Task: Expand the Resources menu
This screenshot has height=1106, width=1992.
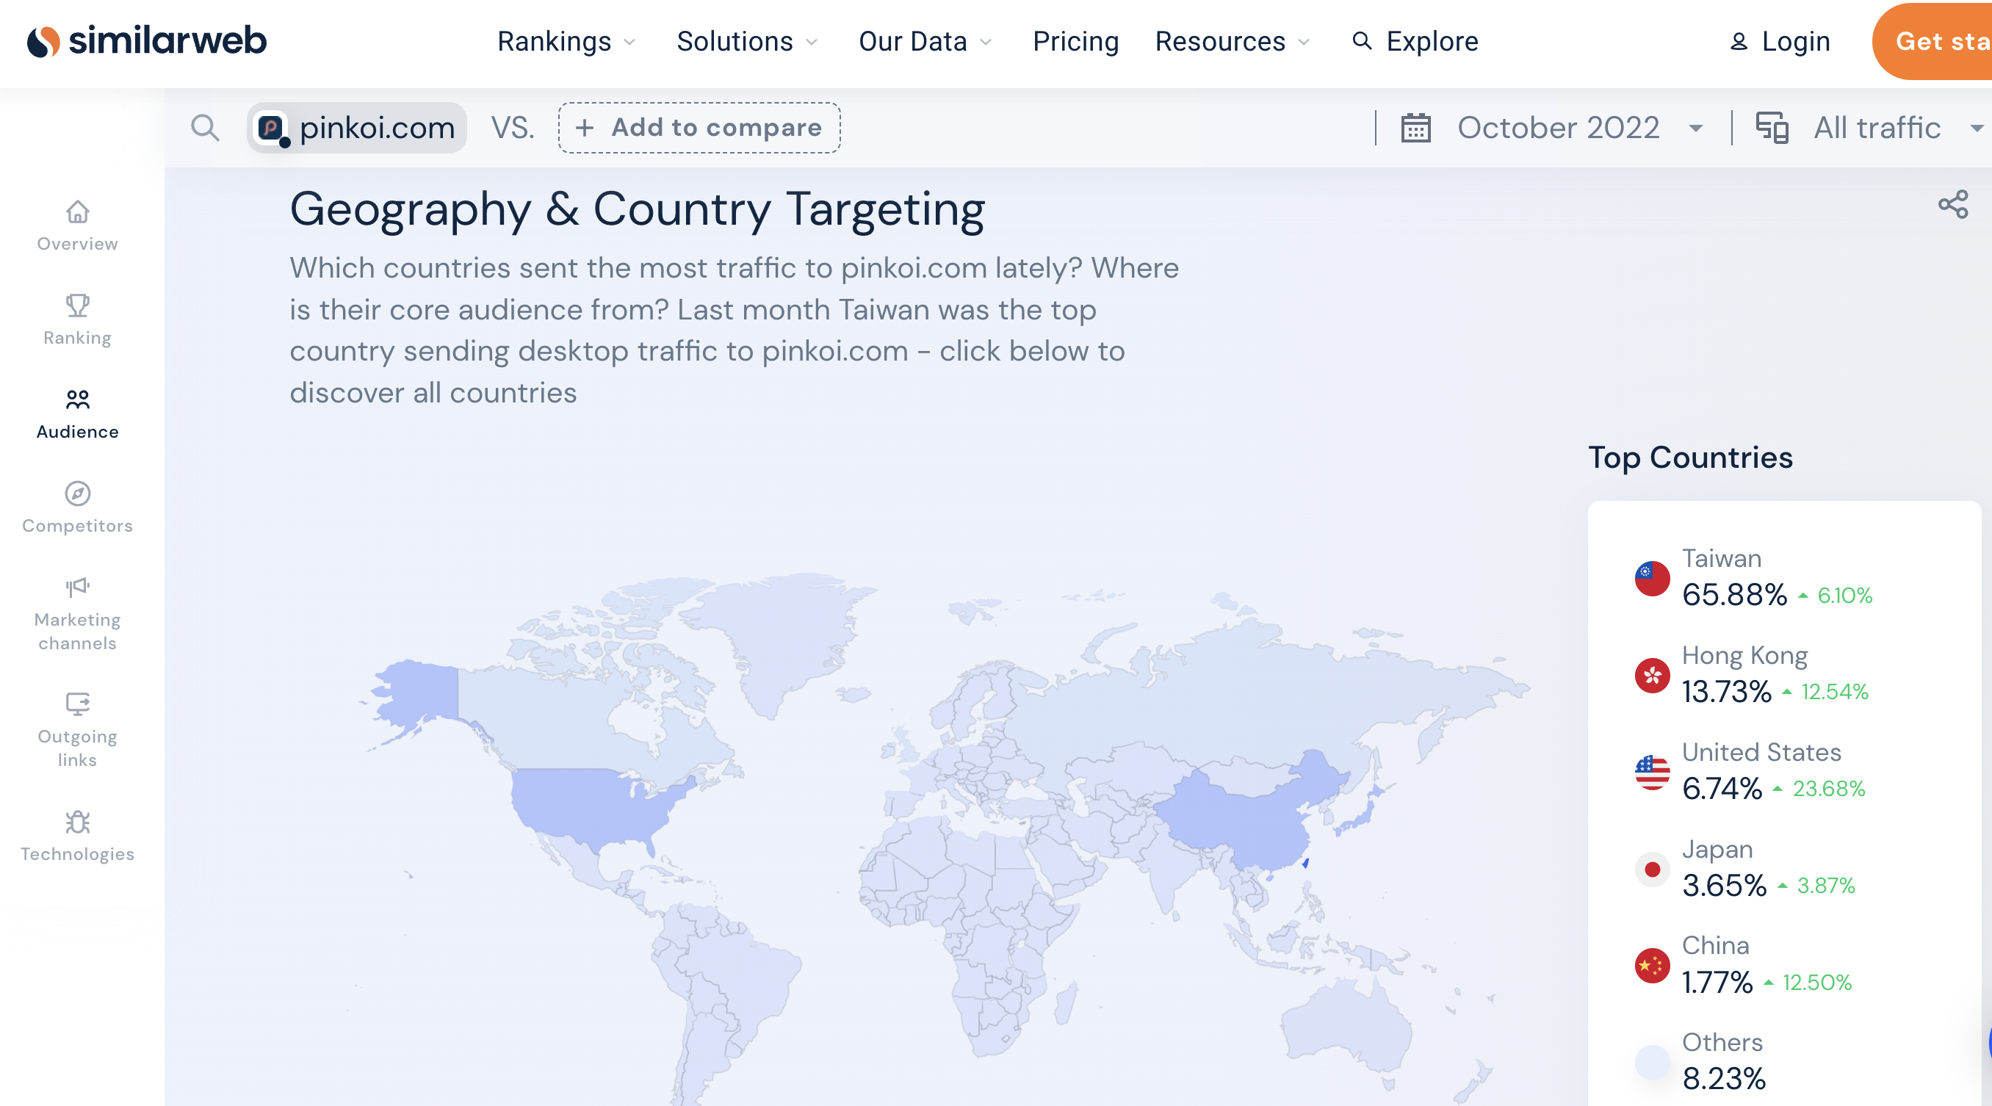Action: pyautogui.click(x=1232, y=41)
